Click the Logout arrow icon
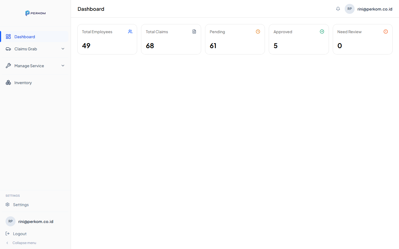The image size is (399, 249). pyautogui.click(x=7, y=234)
